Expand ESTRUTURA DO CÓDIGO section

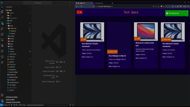[x=12, y=97]
